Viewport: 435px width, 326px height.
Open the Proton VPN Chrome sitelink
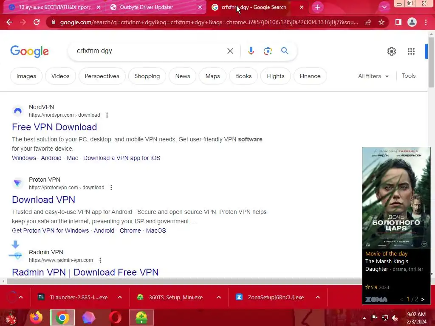click(130, 230)
